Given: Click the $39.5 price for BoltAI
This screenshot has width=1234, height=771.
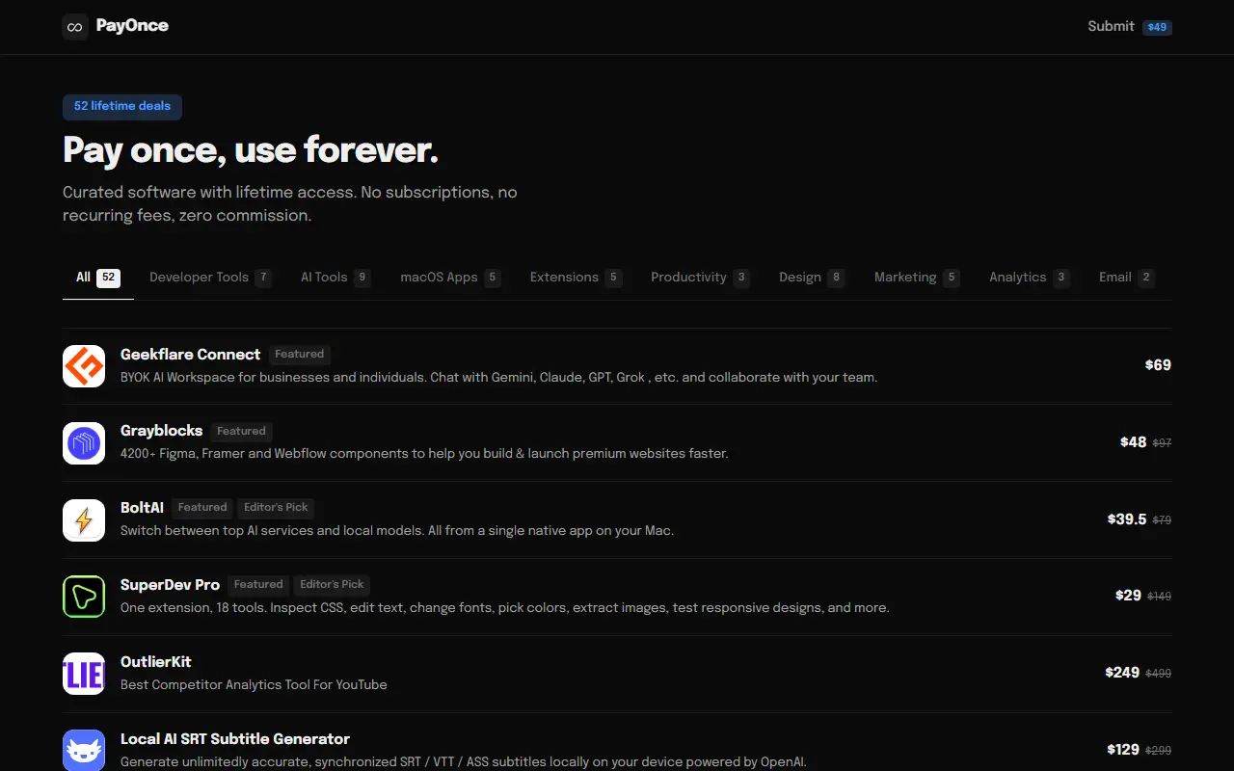Looking at the screenshot, I should [x=1127, y=519].
